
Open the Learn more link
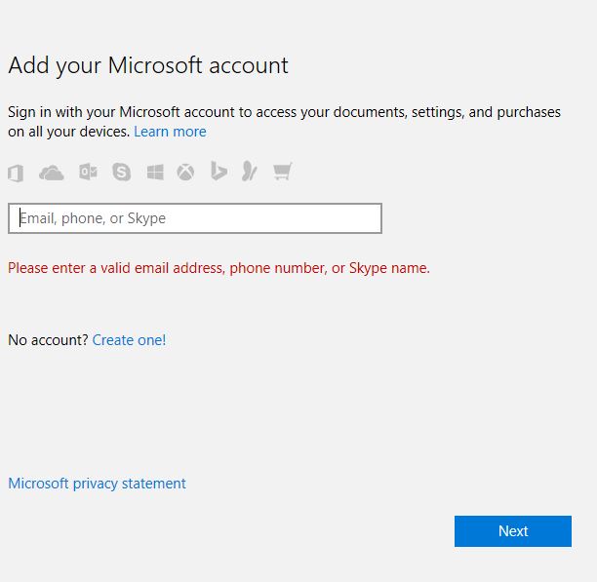click(170, 132)
